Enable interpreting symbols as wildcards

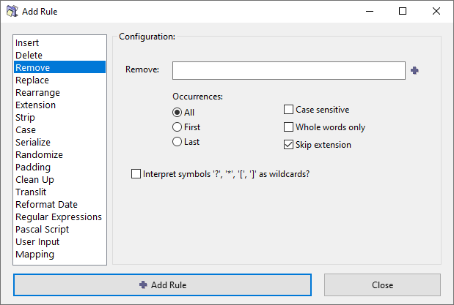click(136, 174)
